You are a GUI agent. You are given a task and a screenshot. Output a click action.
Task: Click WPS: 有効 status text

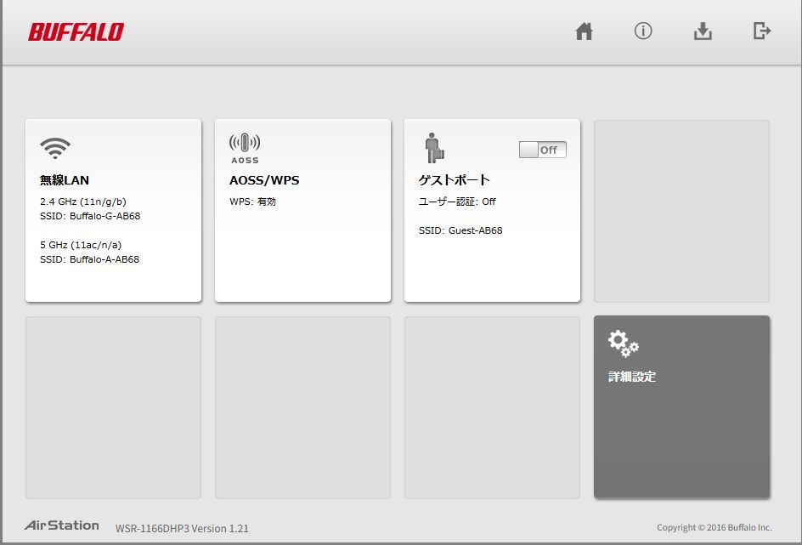point(252,202)
